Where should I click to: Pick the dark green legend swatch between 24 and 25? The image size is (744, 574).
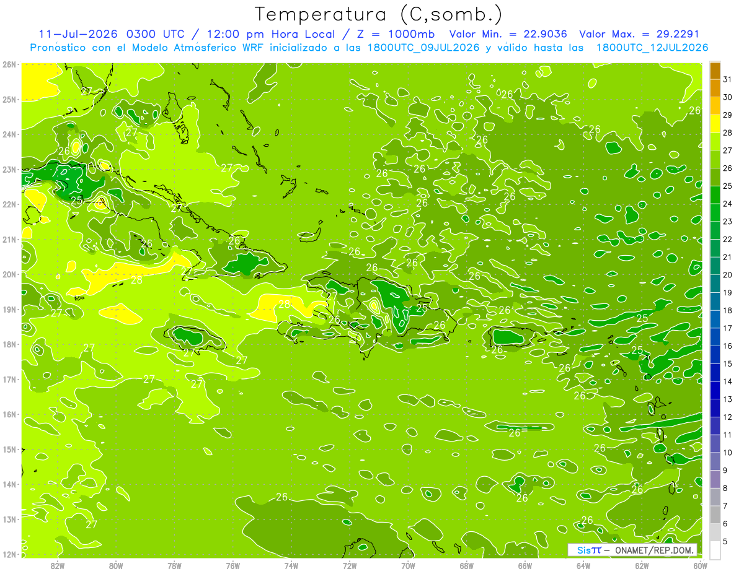(x=715, y=195)
